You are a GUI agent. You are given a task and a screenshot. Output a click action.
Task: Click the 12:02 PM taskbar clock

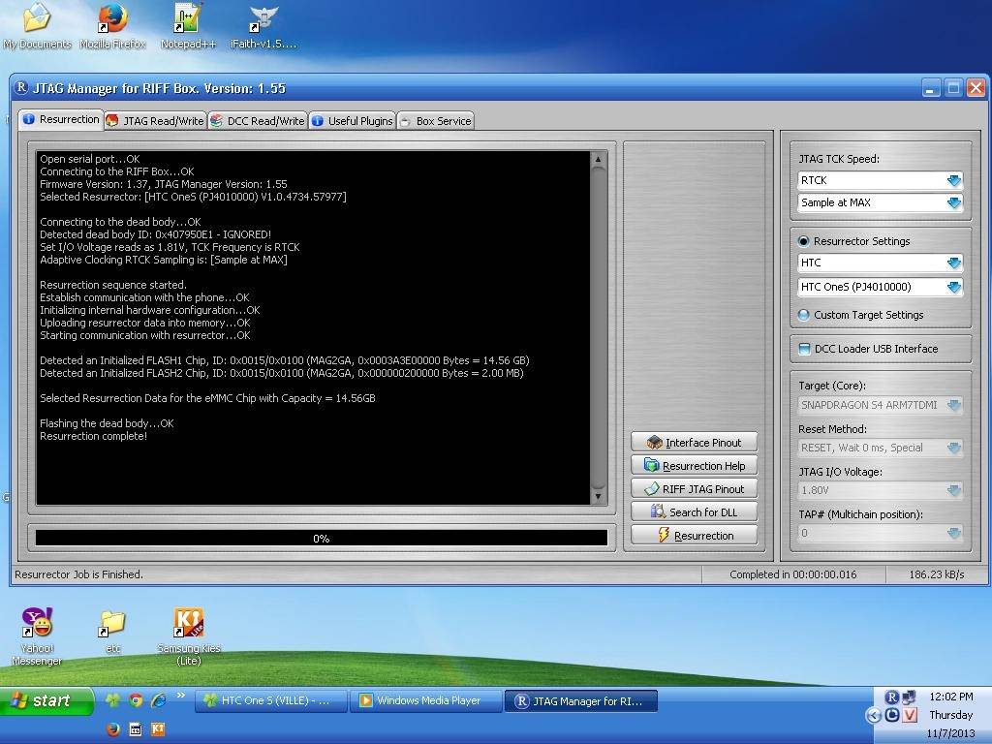(x=951, y=697)
